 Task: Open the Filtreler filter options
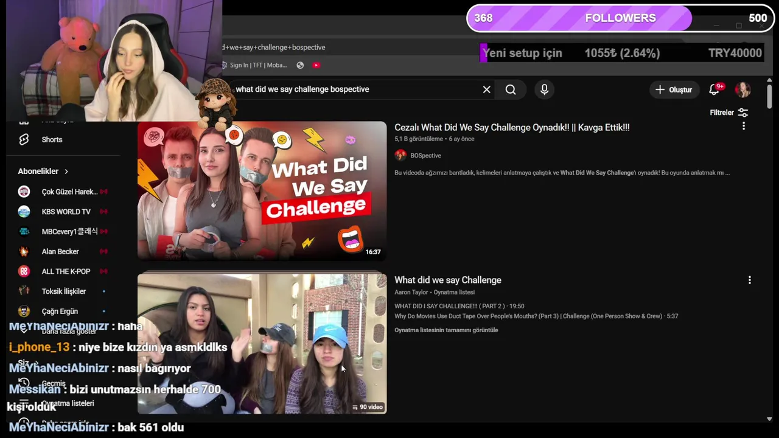click(728, 113)
